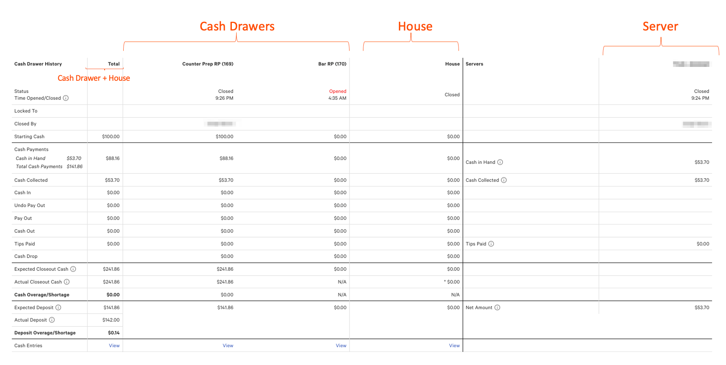Click the Servers section header
The image size is (726, 365).
pyautogui.click(x=474, y=64)
